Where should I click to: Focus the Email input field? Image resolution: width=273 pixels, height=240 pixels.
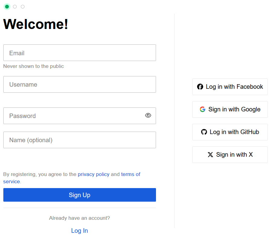pyautogui.click(x=80, y=53)
